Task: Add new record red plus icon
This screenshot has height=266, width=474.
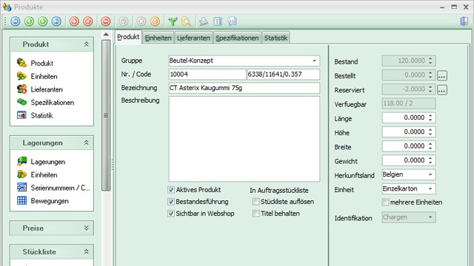Action: tap(74, 21)
